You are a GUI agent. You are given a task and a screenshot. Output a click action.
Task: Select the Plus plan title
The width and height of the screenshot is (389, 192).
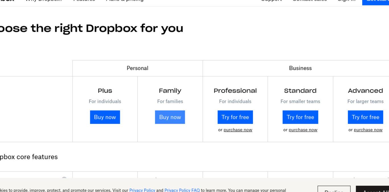click(105, 91)
